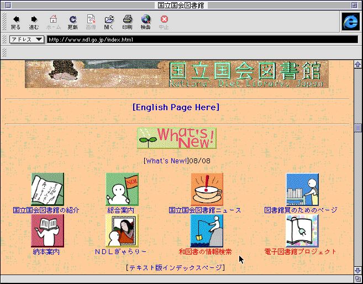
Task: Click the Back (戻る) arrow toolbar button
Action: (15, 22)
